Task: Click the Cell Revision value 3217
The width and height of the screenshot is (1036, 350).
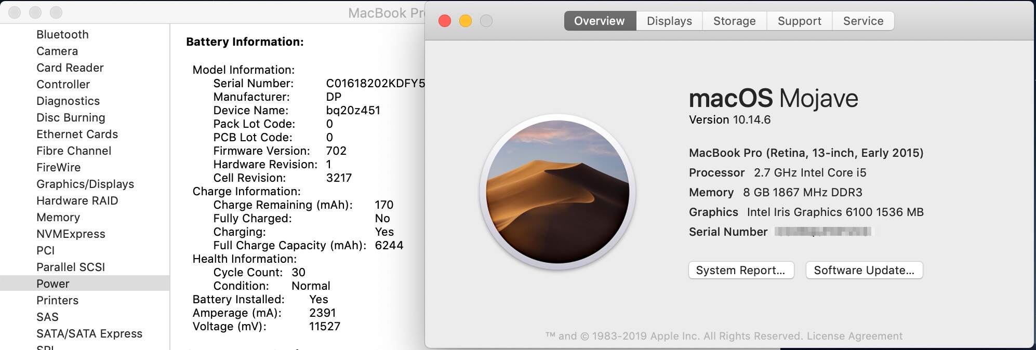Action: pyautogui.click(x=339, y=178)
